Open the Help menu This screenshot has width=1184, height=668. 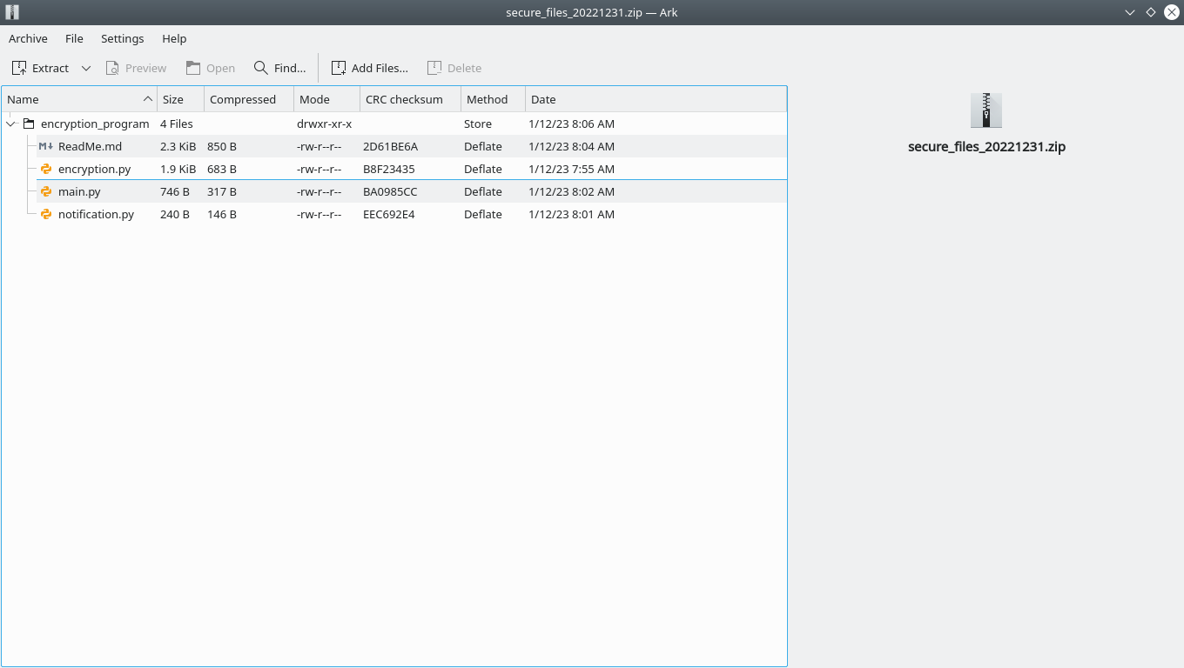tap(174, 38)
